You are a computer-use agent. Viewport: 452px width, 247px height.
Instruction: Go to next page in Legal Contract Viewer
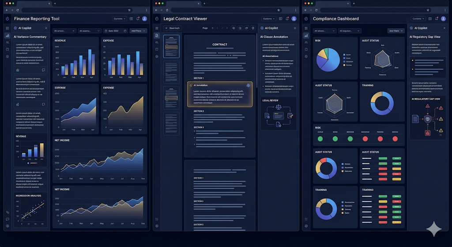222,28
